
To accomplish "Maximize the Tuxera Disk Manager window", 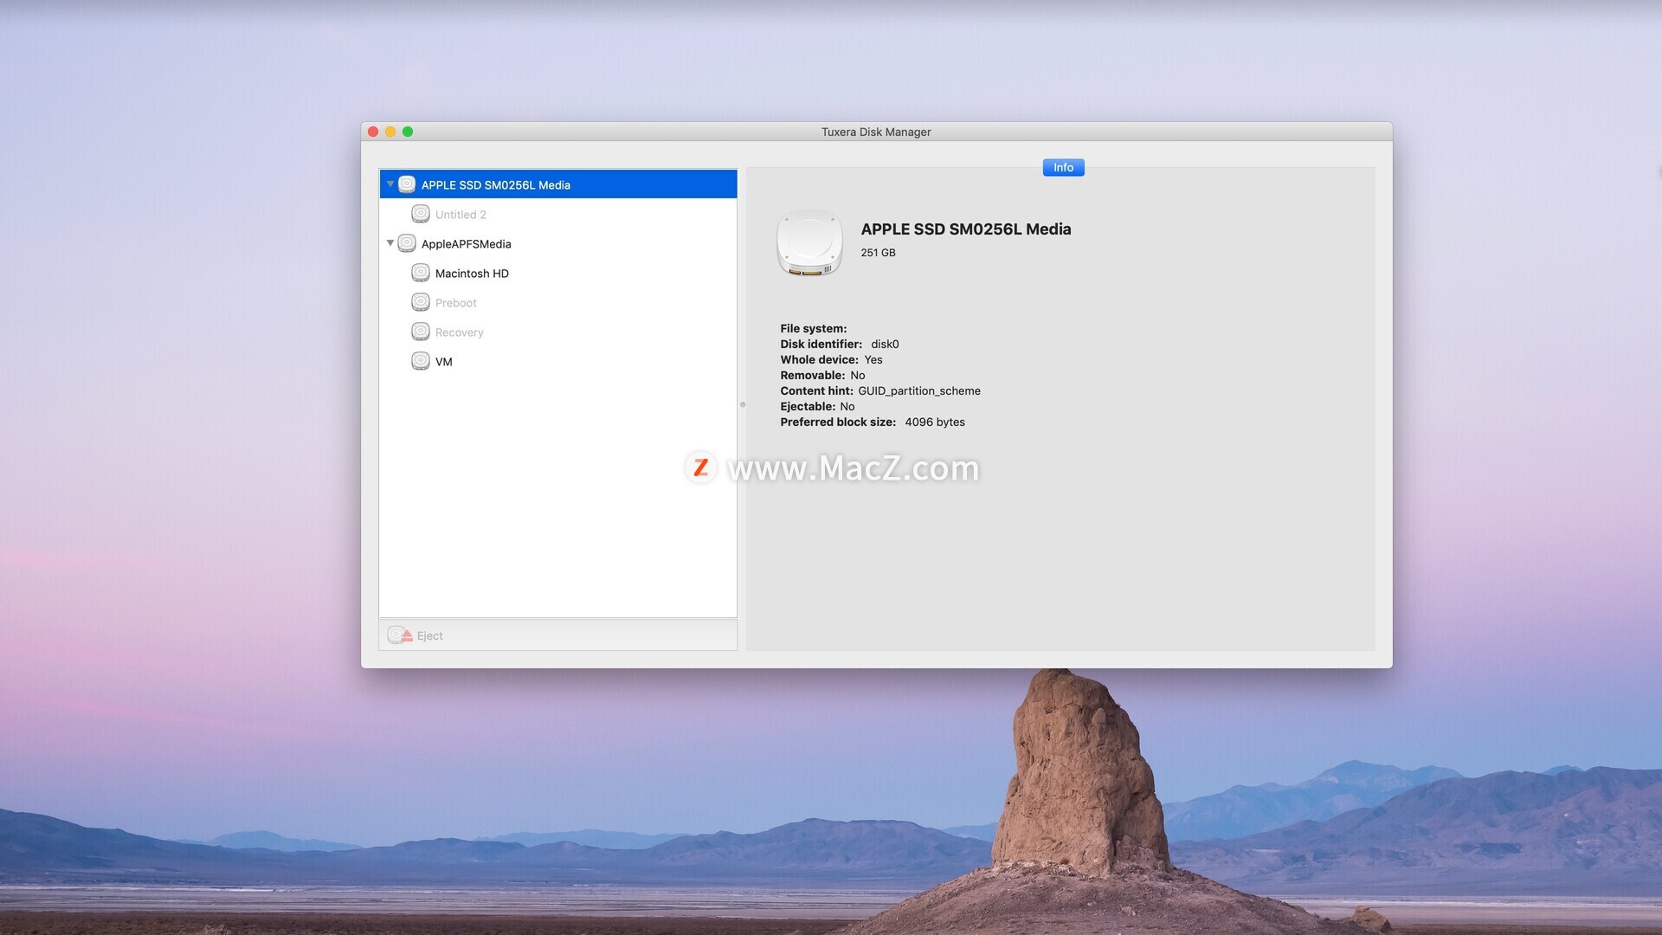I will [x=408, y=132].
